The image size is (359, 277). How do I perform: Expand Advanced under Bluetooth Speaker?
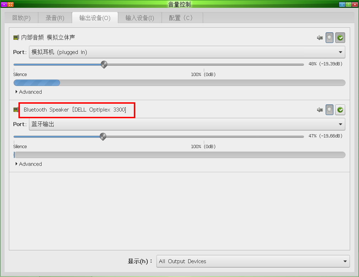tap(29, 164)
